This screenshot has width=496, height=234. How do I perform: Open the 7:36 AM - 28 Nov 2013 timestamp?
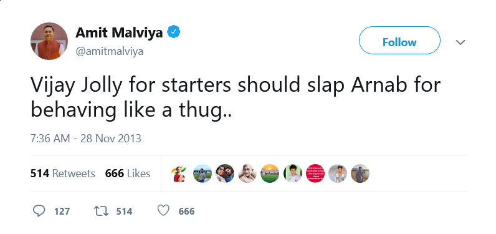(x=86, y=139)
